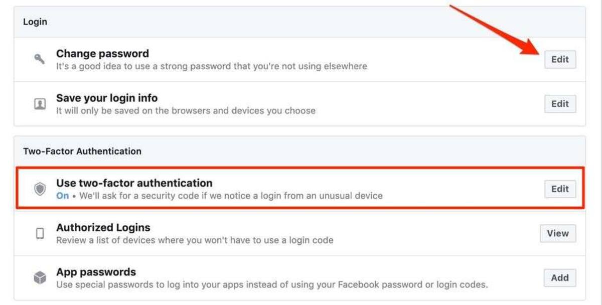This screenshot has width=602, height=305.
Task: Select the Authorized Logins heading
Action: [103, 228]
